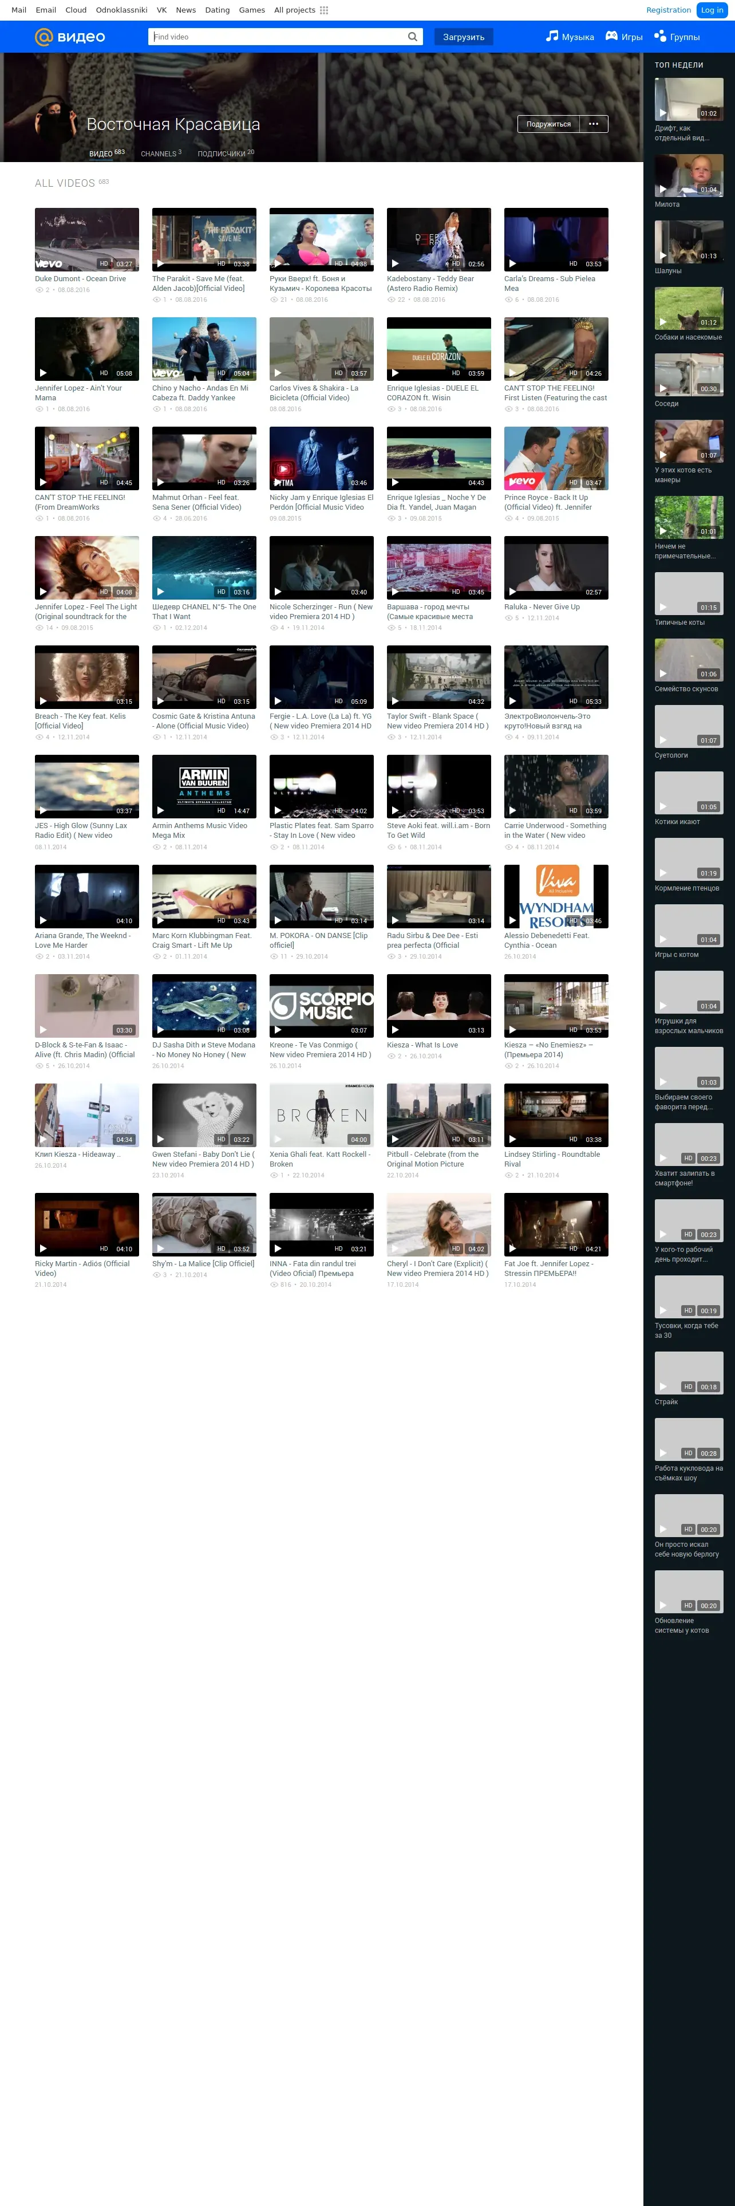Click play icon on Armin Anthems Music Video Mega Mix

click(160, 810)
